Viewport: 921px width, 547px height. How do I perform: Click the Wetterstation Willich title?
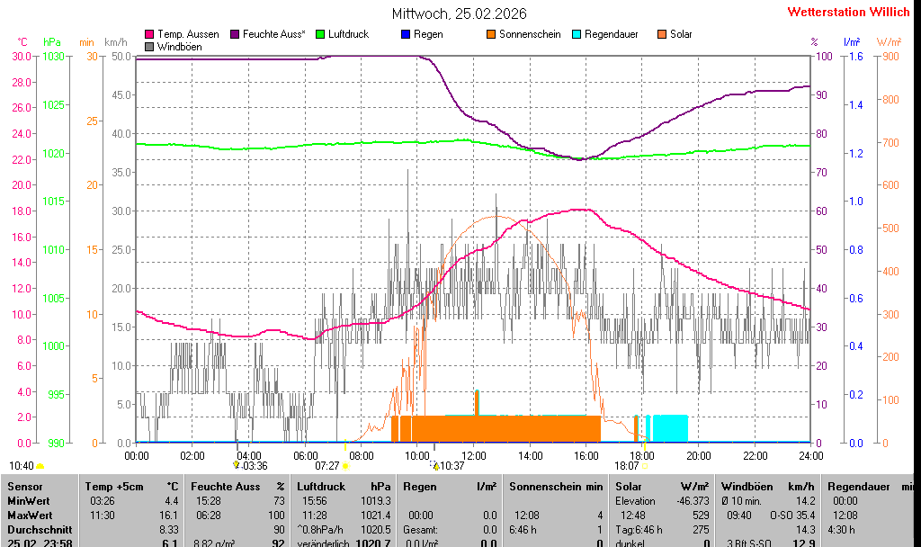(848, 12)
